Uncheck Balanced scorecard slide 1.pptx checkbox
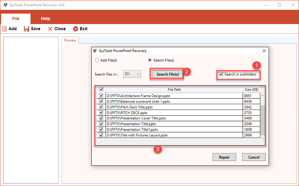The height and width of the screenshot is (186, 299). click(101, 101)
